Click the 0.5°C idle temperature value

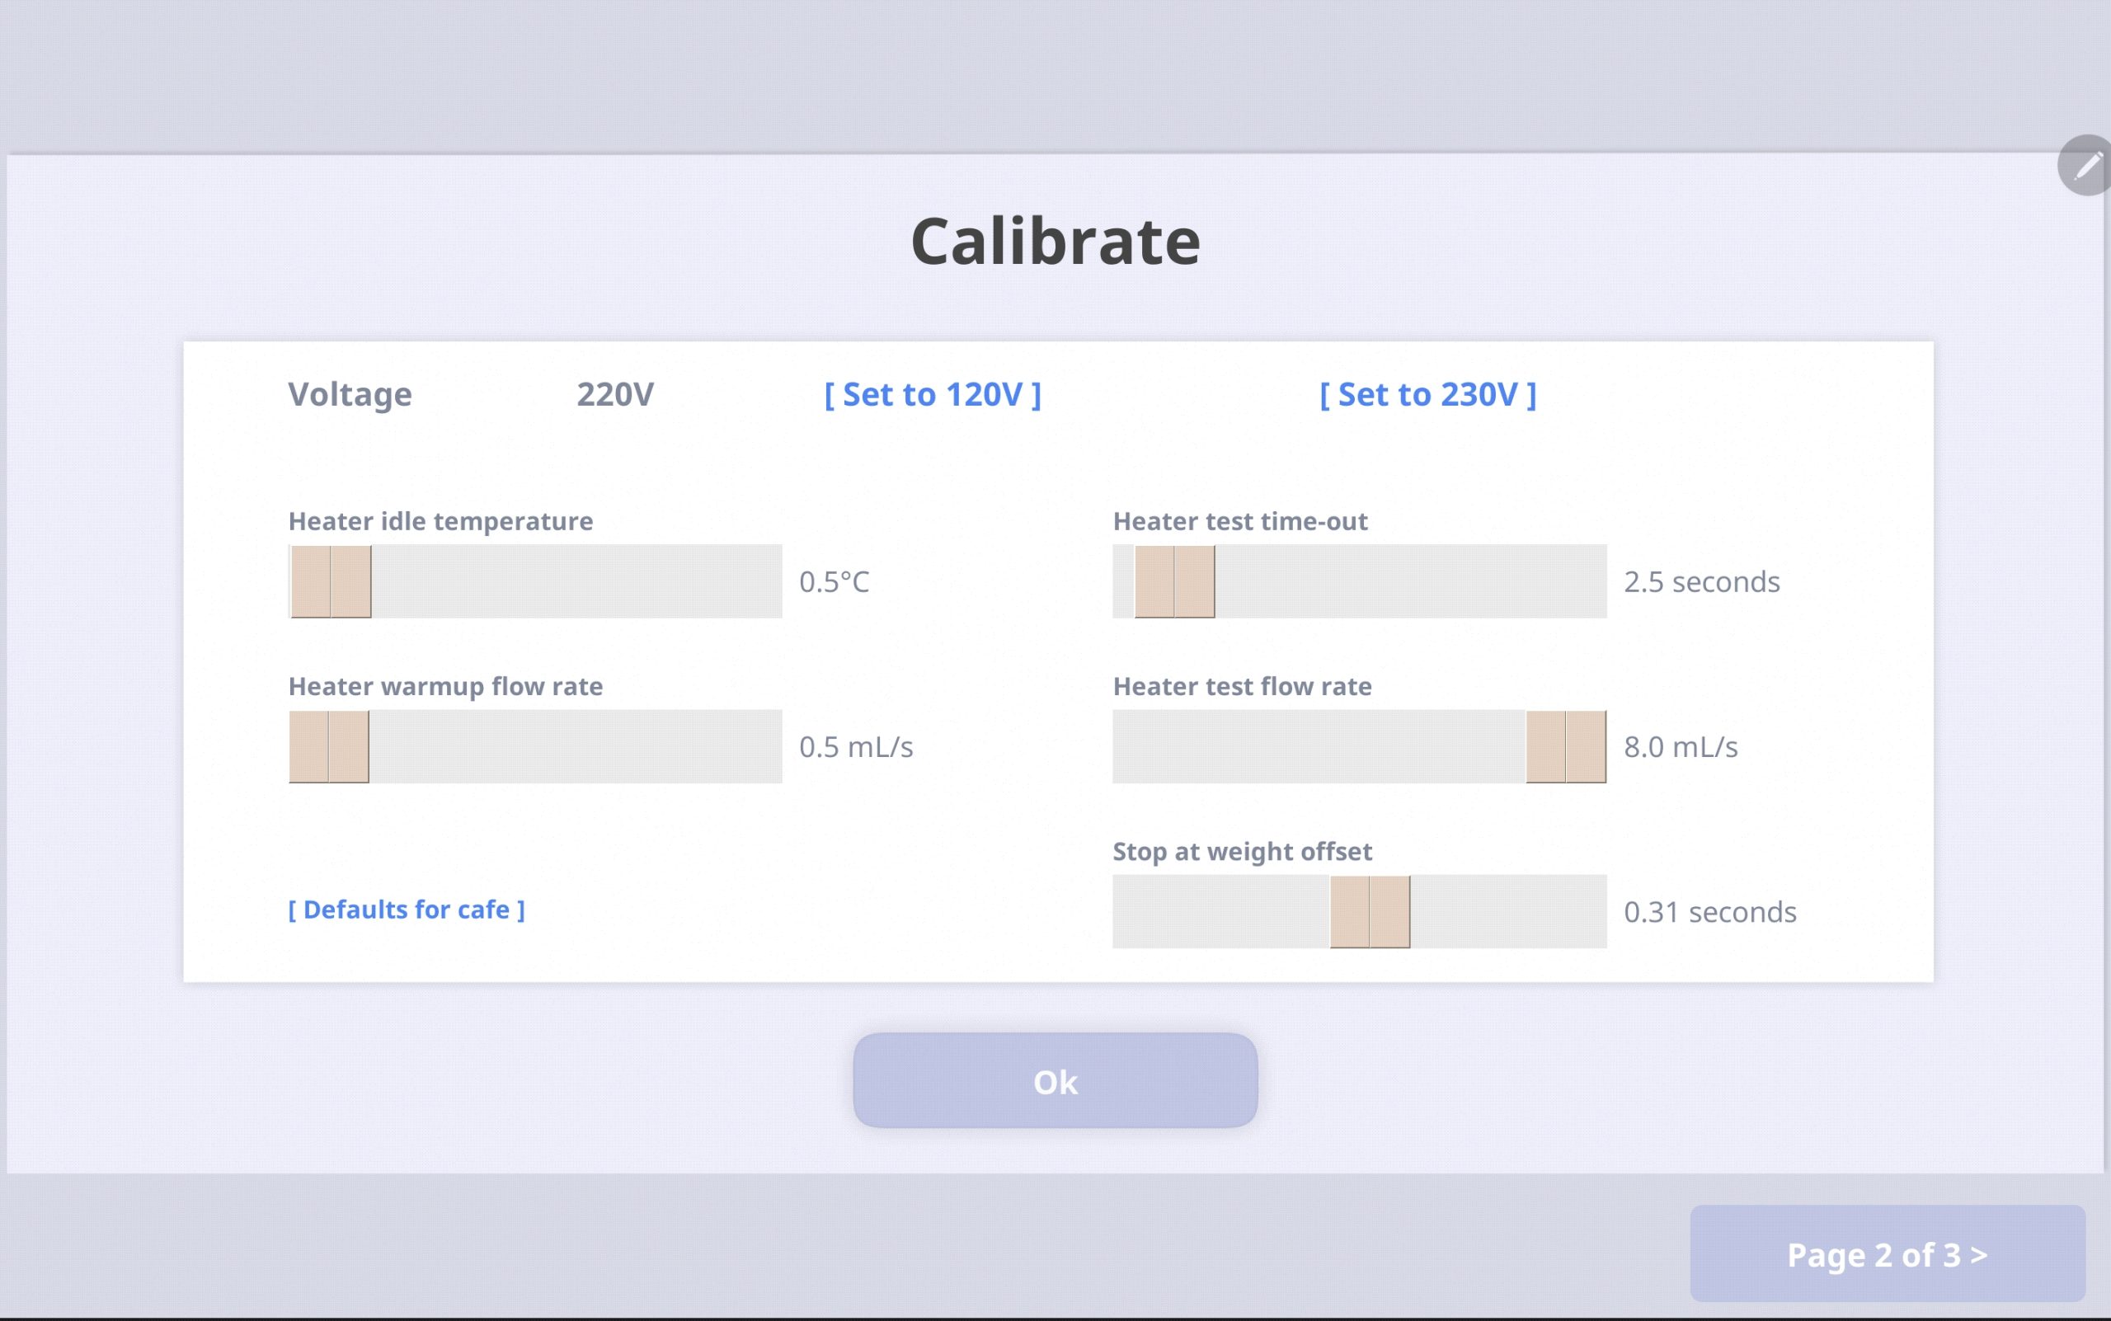click(x=835, y=582)
